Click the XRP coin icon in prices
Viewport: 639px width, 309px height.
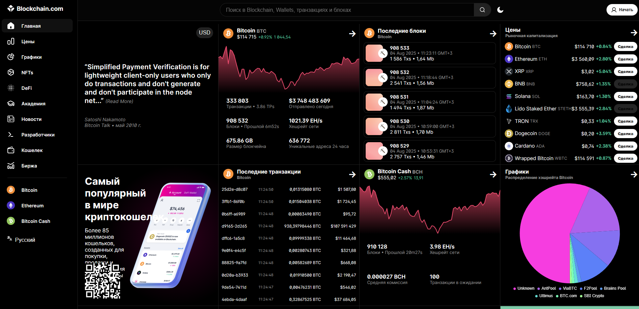click(x=509, y=71)
